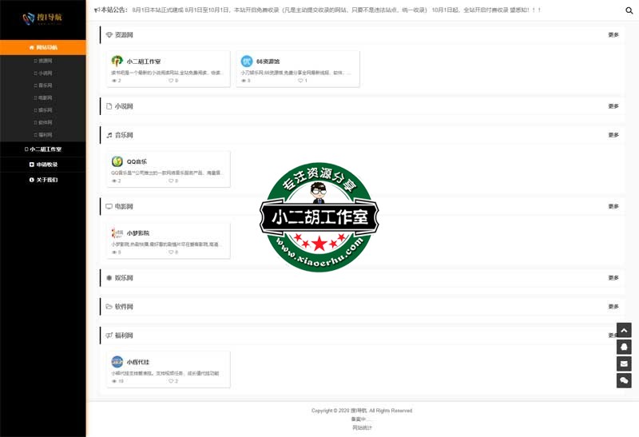This screenshot has height=437, width=639.
Task: Select 网站导航 in the sidebar
Action: point(42,47)
